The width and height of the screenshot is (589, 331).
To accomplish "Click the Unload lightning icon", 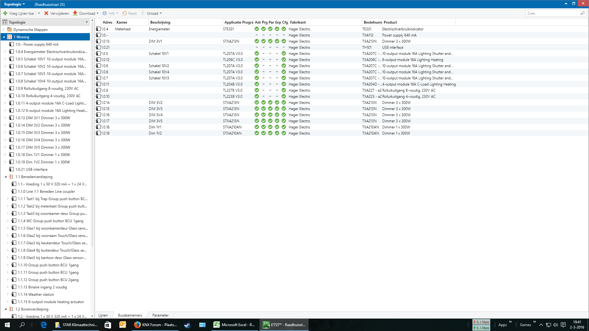I will pos(143,13).
